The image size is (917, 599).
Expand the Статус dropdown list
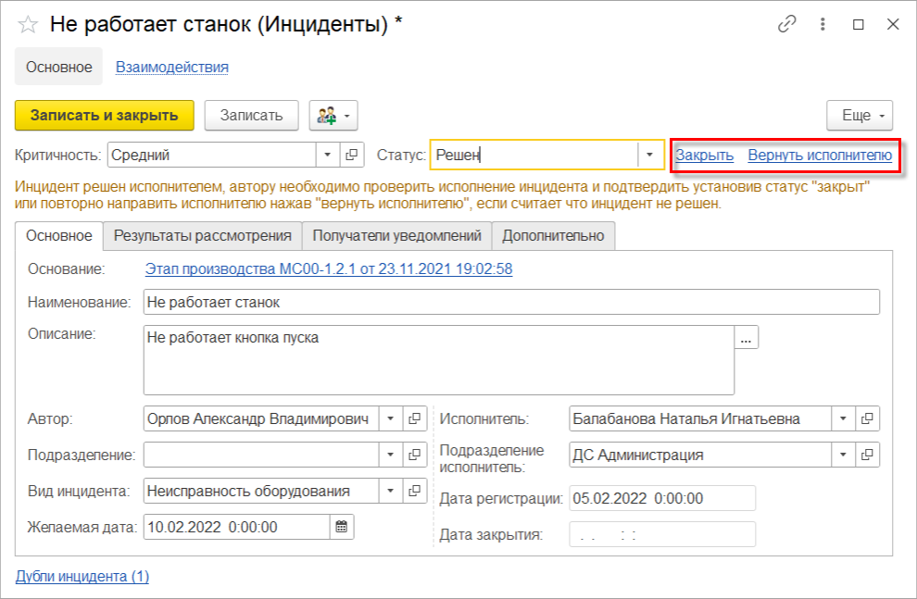click(x=650, y=156)
